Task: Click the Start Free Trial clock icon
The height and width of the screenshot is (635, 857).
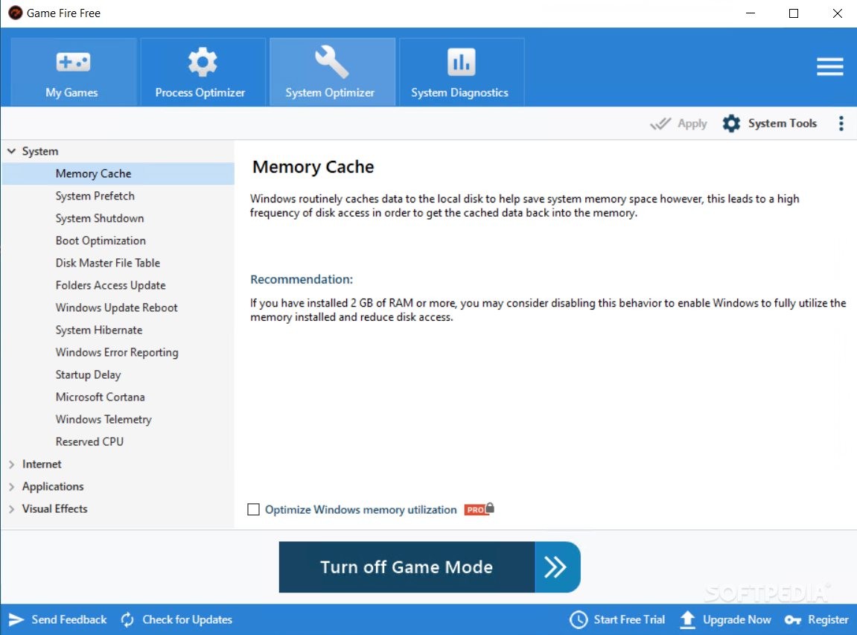Action: point(579,619)
